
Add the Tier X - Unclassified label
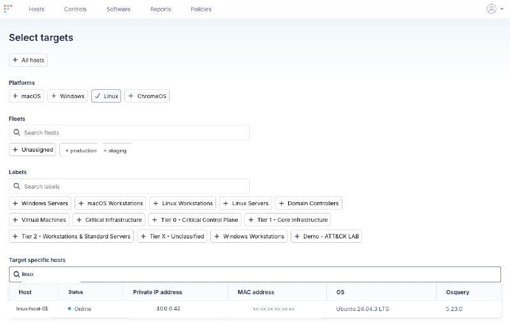(172, 236)
